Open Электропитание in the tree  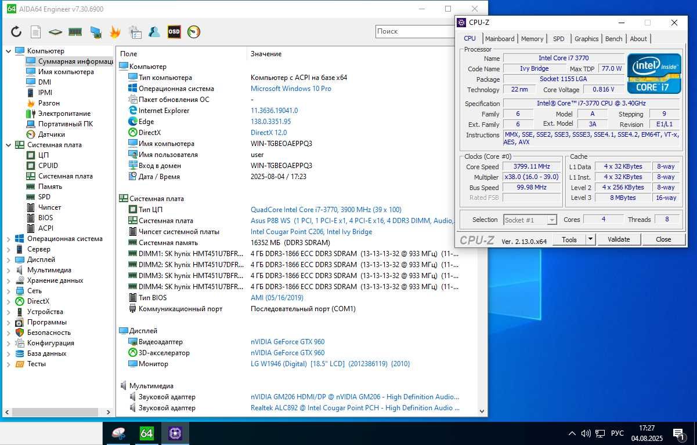[x=64, y=114]
